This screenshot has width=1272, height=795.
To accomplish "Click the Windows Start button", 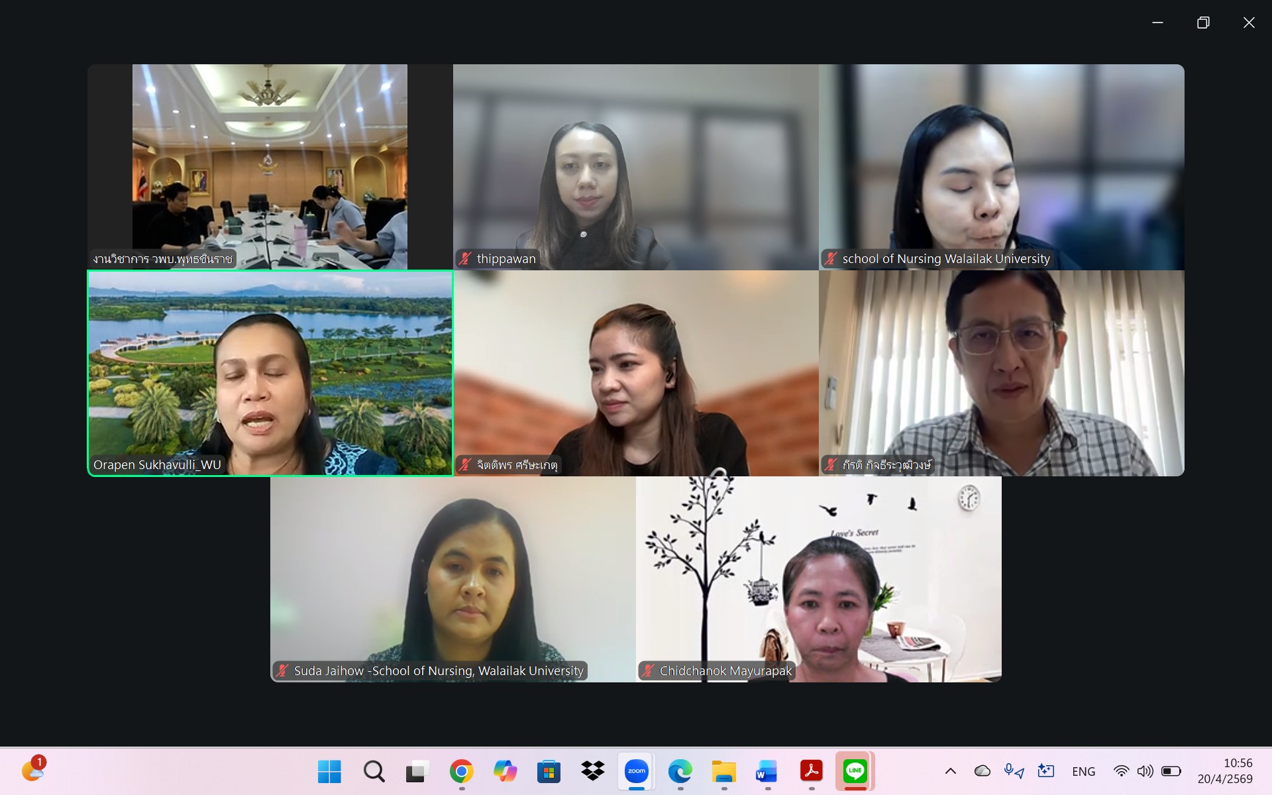I will [x=329, y=771].
